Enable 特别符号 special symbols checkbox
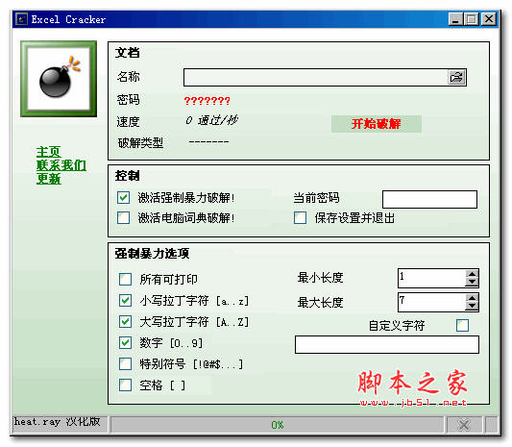 [x=126, y=364]
